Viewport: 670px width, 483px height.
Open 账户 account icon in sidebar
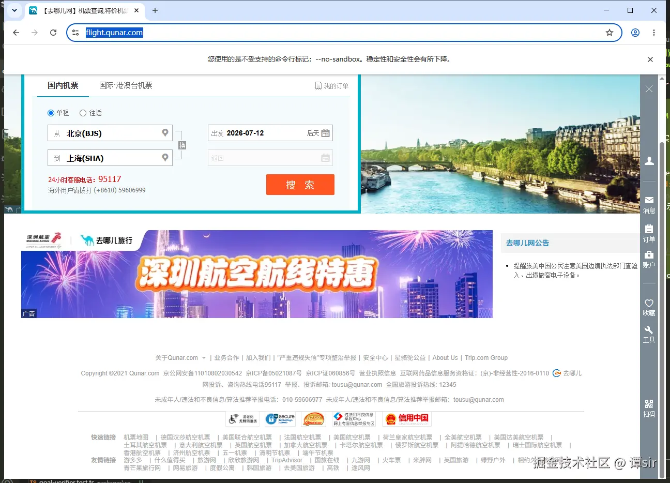tap(649, 259)
